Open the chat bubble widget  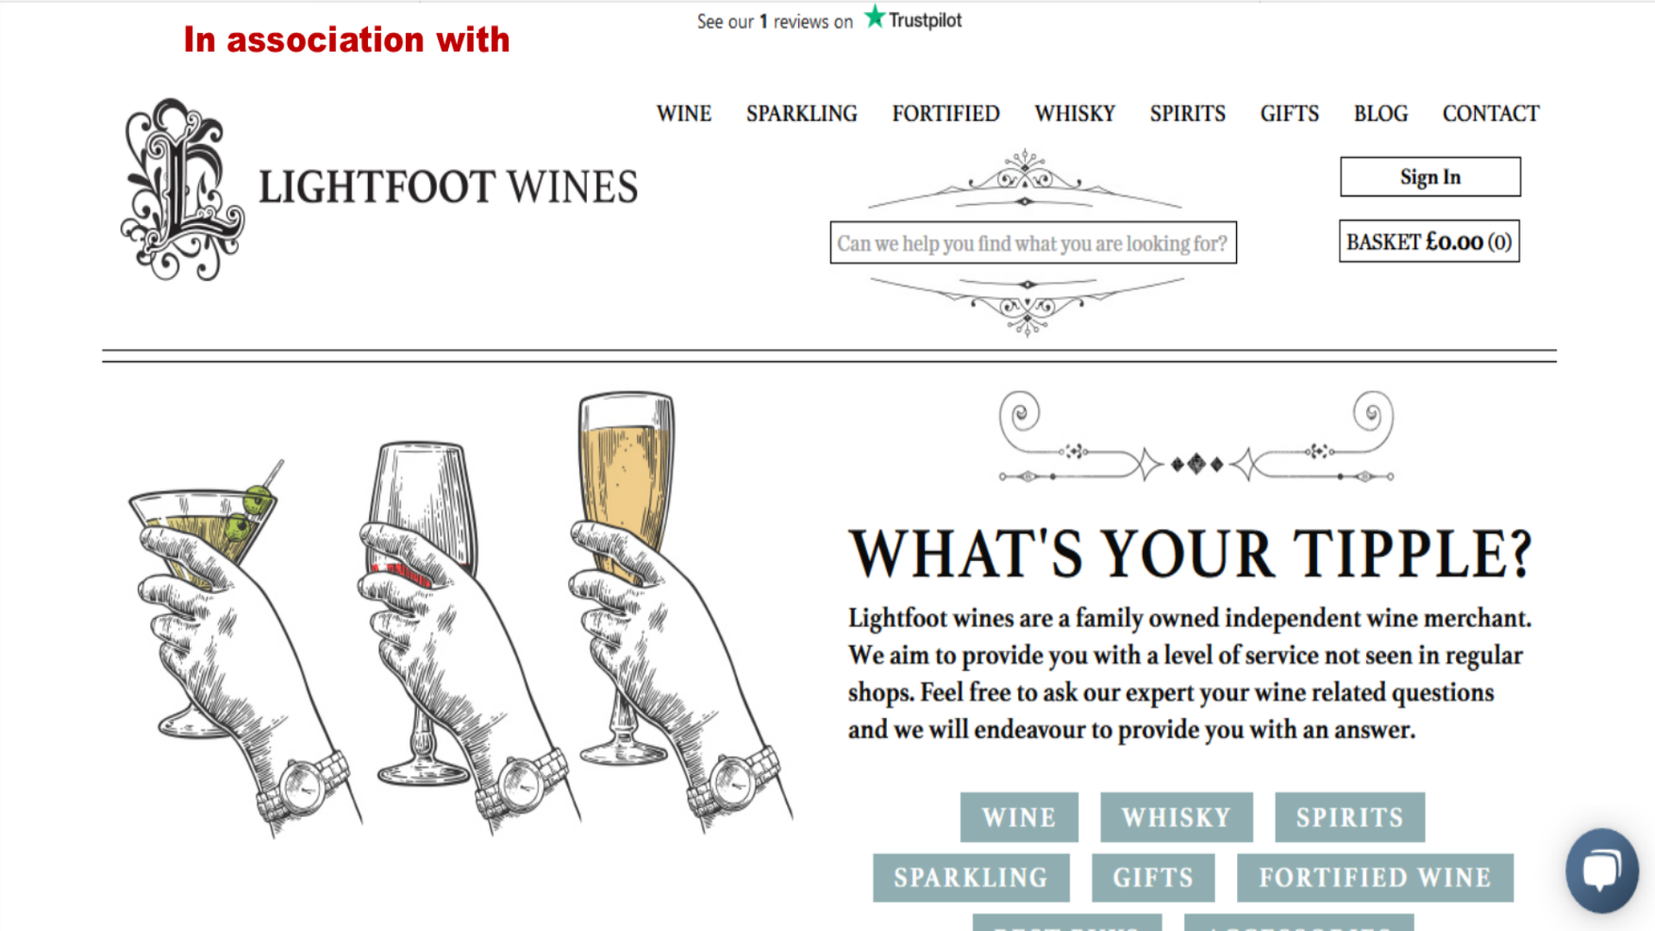coord(1602,871)
